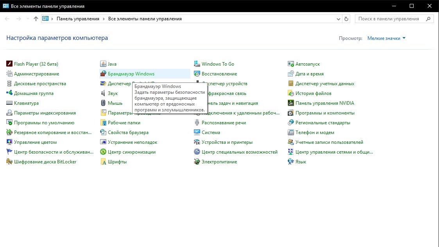Click the Звук speaker icon
The height and width of the screenshot is (247, 439).
tap(103, 93)
